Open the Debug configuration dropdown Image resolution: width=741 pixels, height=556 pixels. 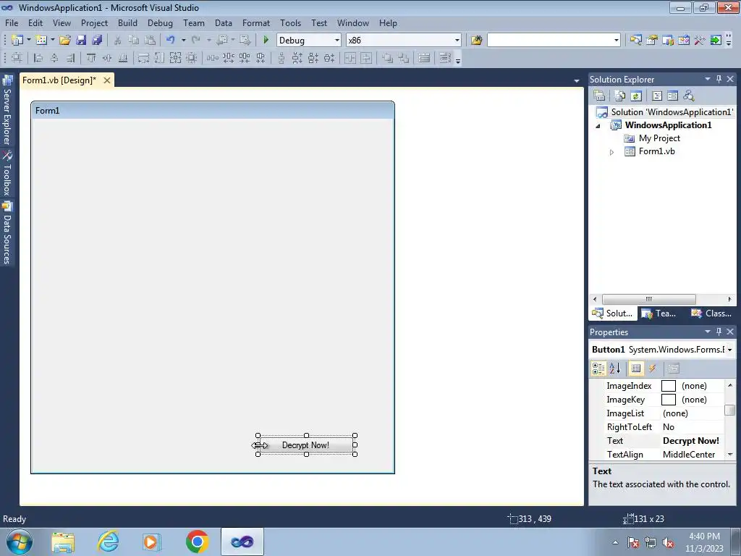pyautogui.click(x=337, y=41)
